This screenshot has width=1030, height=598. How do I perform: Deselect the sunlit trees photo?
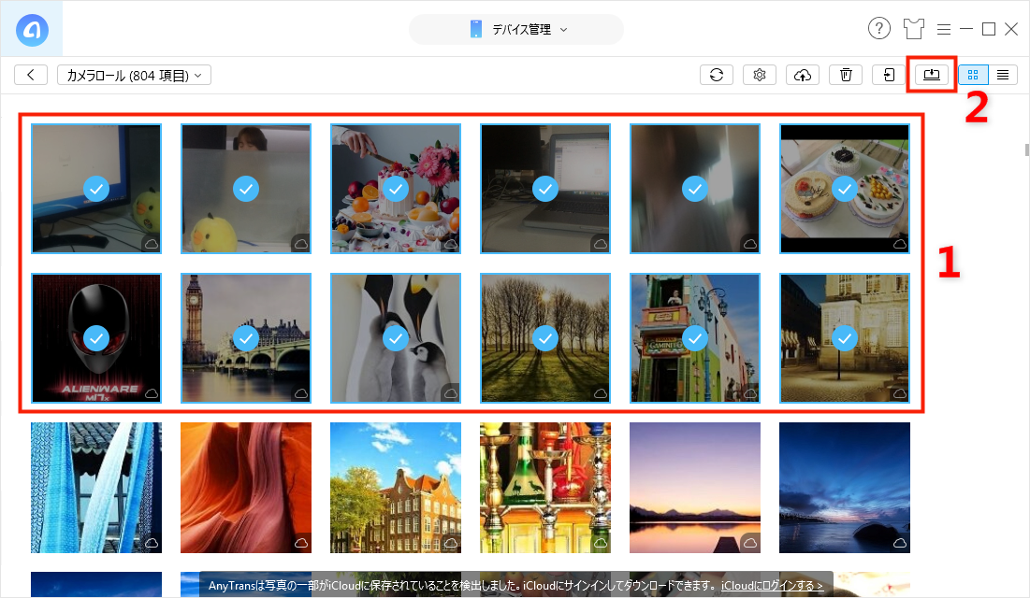coord(545,339)
